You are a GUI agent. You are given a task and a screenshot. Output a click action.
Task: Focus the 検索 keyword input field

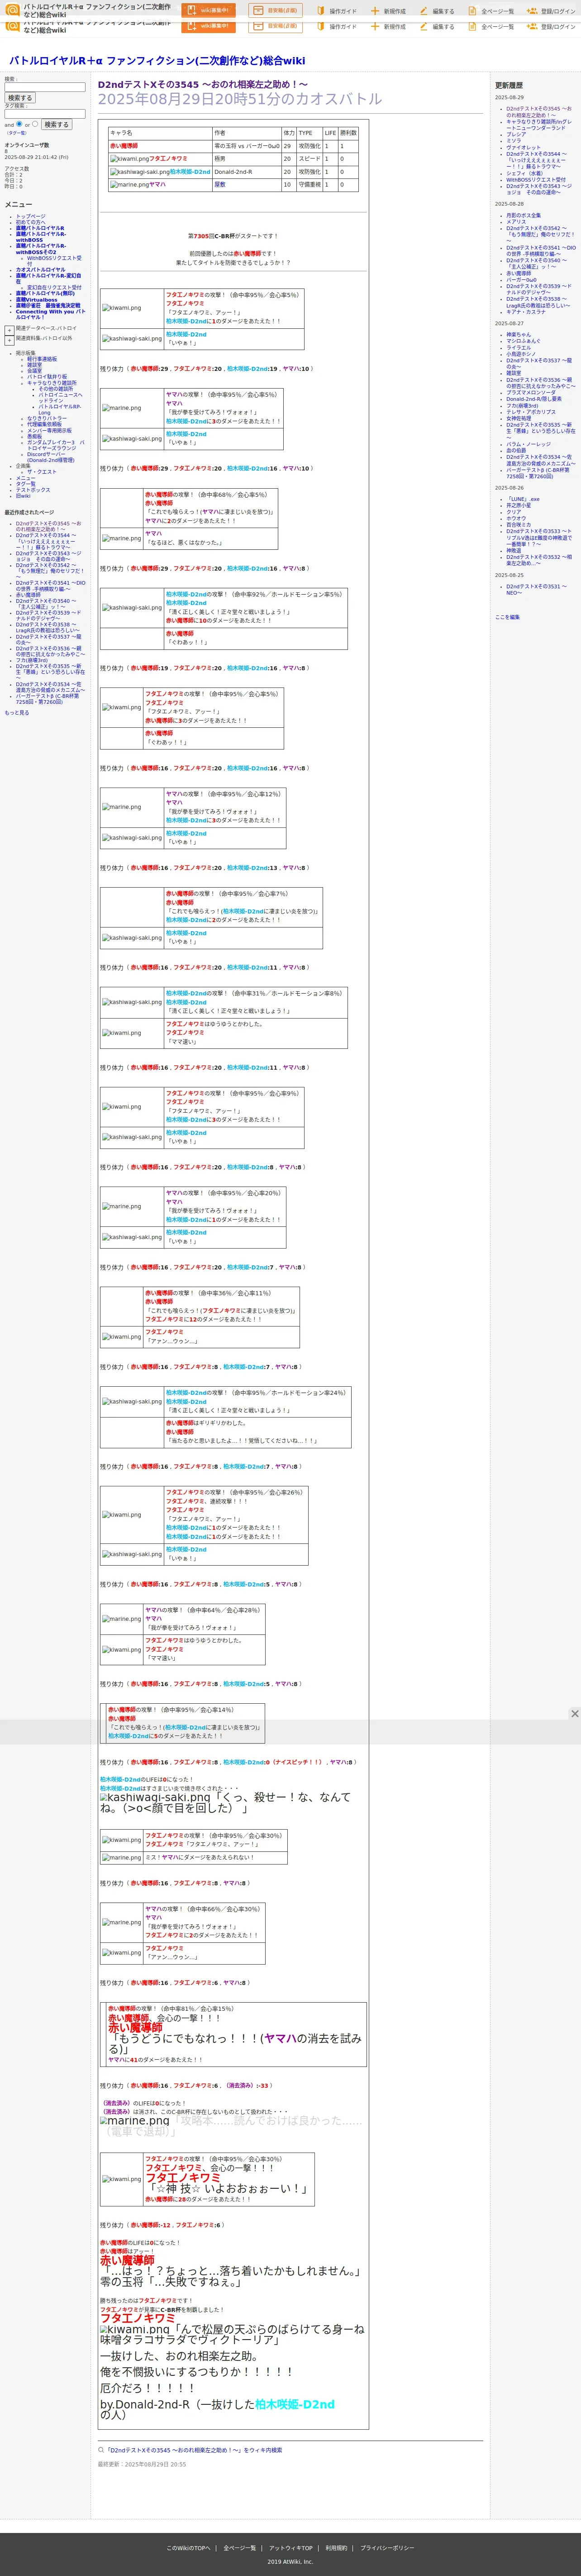[x=45, y=87]
